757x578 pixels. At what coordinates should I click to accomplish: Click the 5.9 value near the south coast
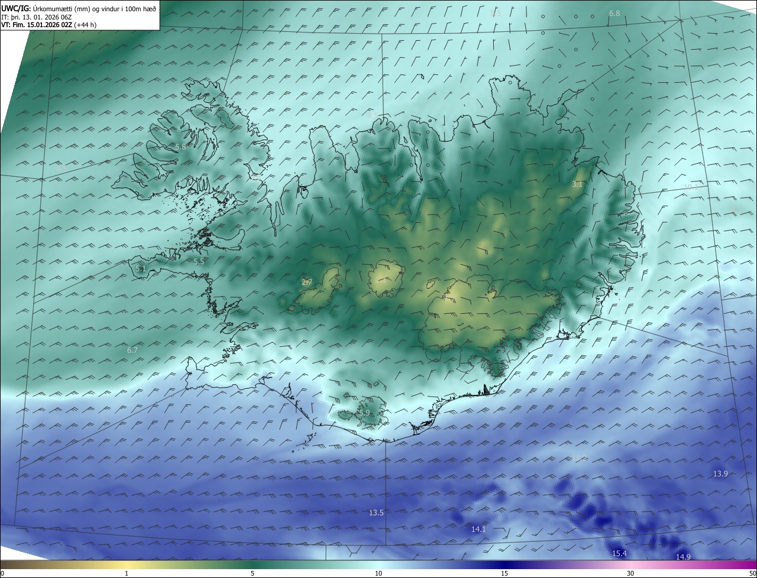[364, 413]
